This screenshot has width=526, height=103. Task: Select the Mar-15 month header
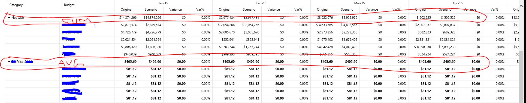tap(359, 3)
